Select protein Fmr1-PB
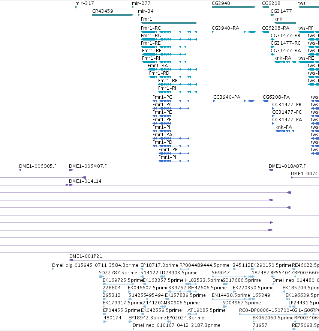 pos(174,153)
